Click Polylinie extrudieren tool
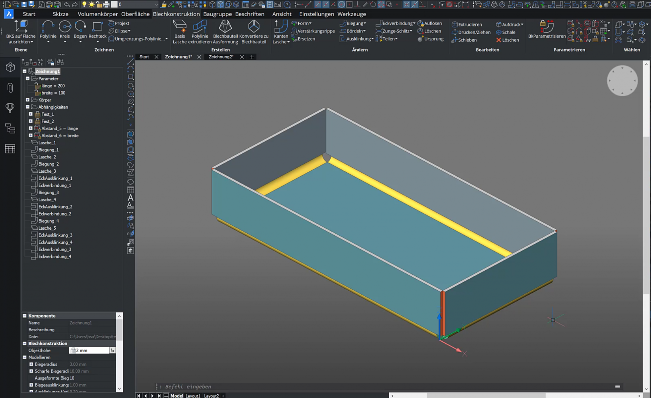The height and width of the screenshot is (398, 651). click(x=200, y=32)
